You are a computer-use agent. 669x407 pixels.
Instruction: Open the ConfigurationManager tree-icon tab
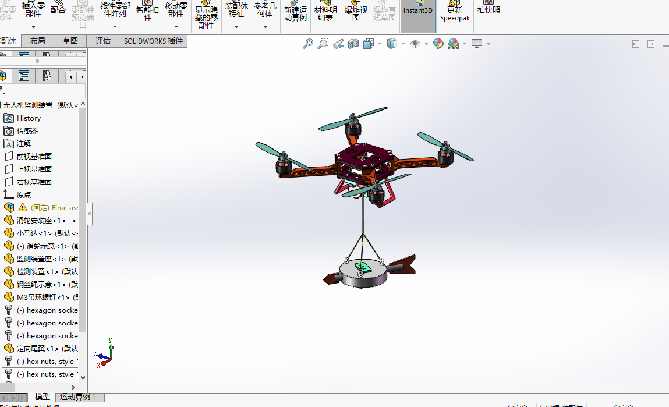[47, 76]
